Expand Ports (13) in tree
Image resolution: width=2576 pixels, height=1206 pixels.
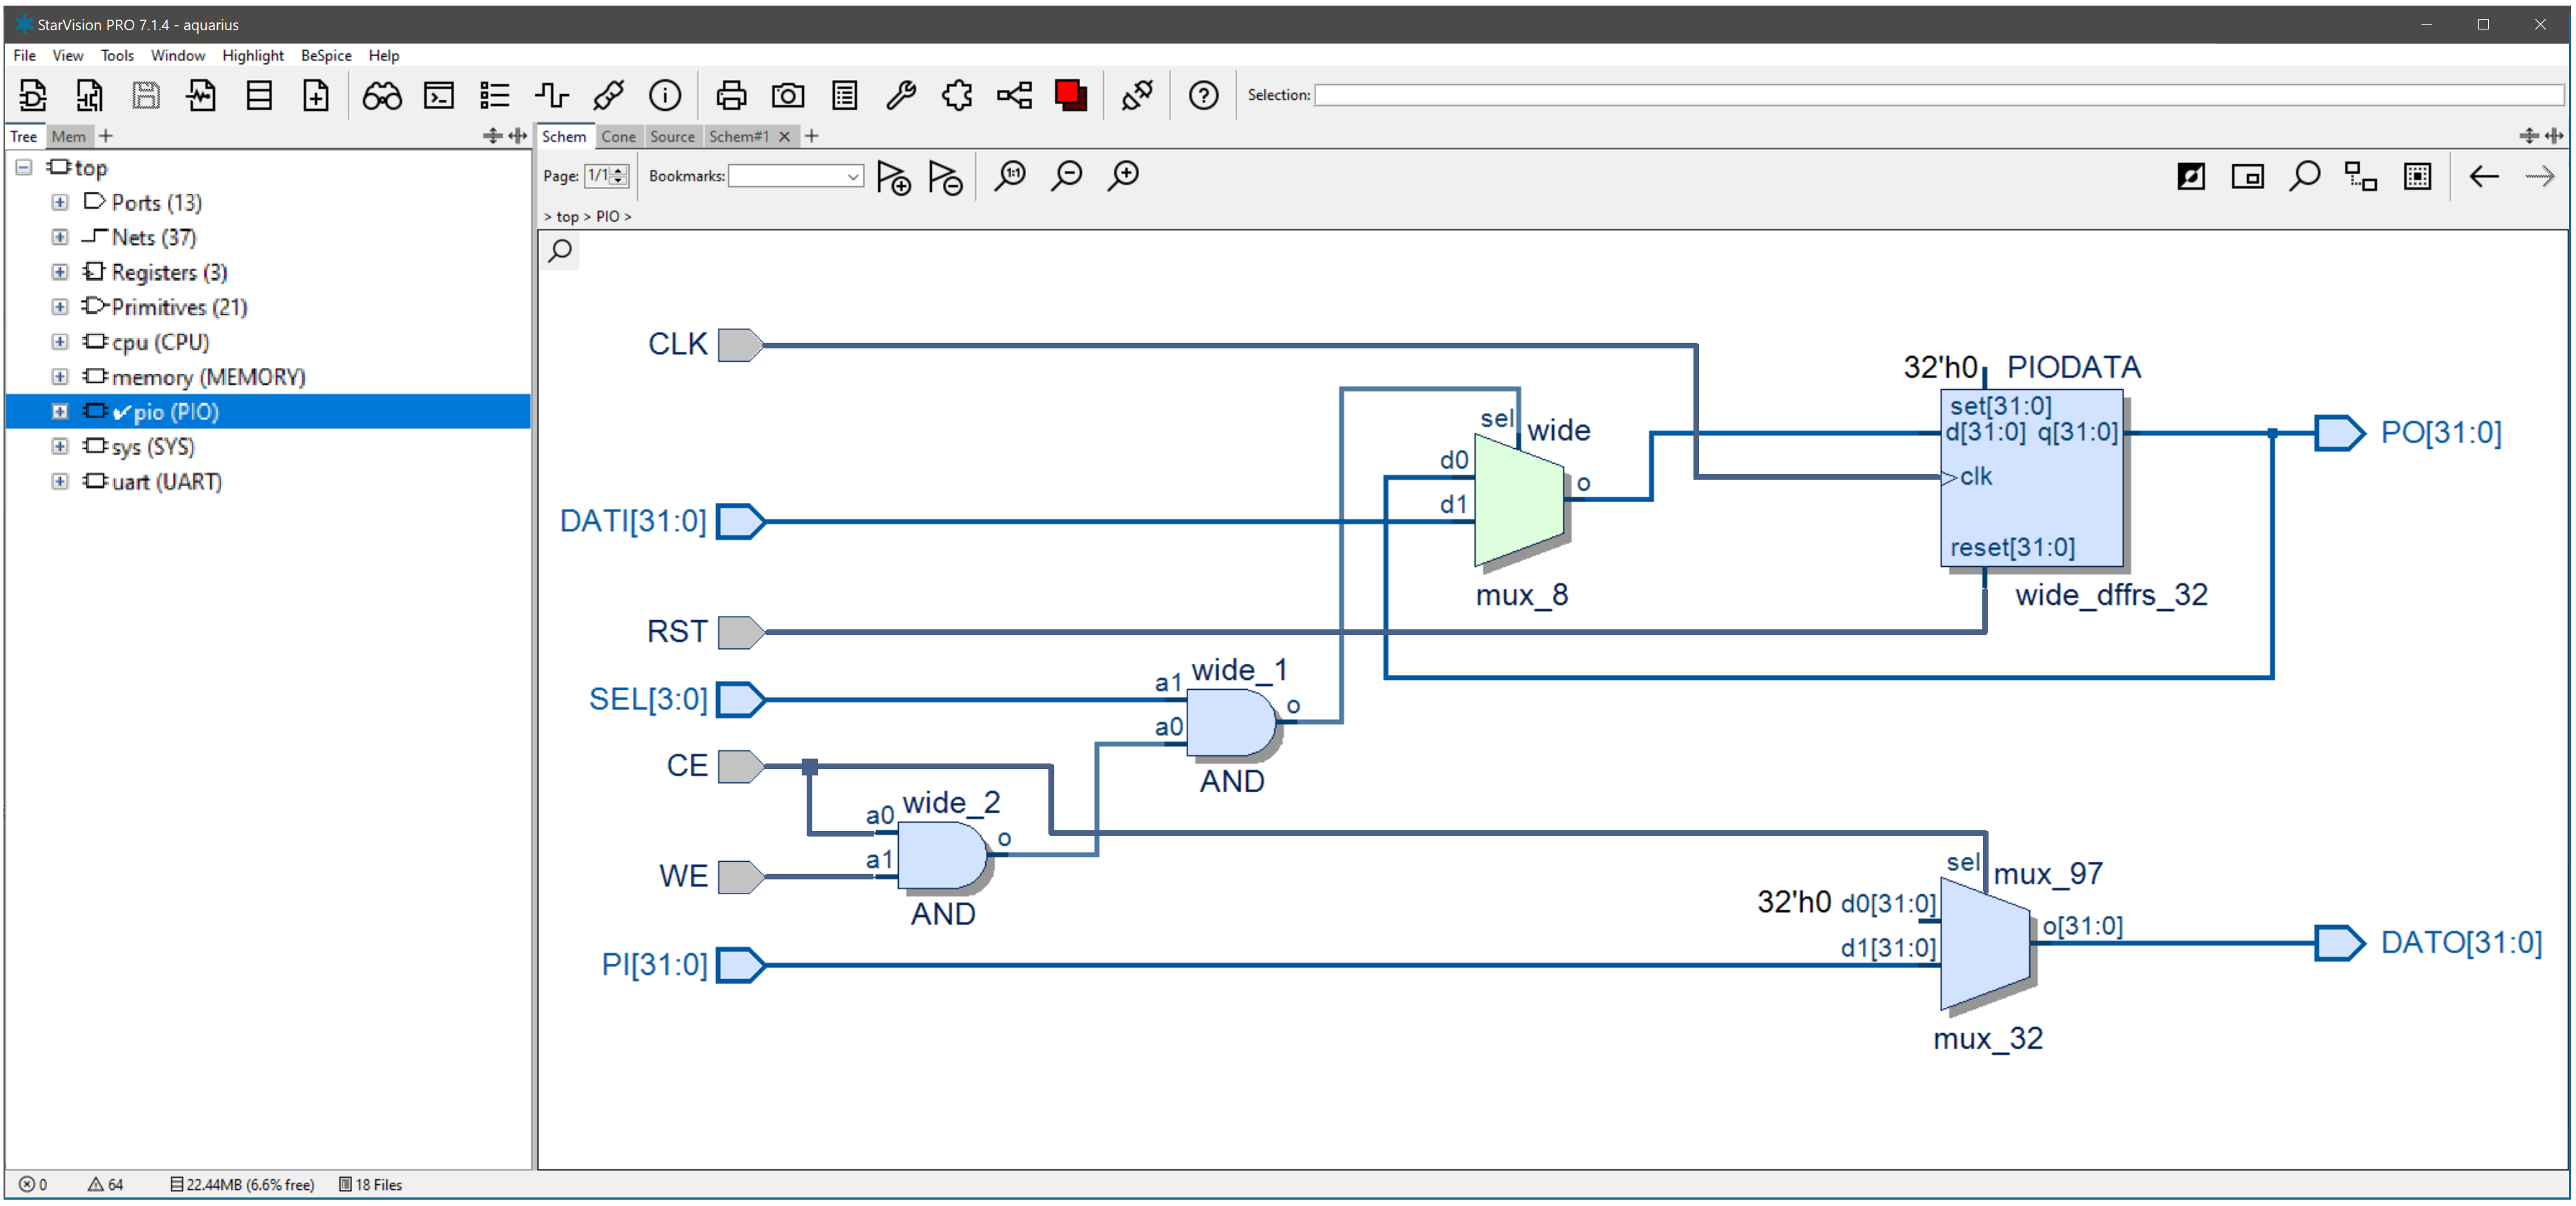[x=60, y=202]
